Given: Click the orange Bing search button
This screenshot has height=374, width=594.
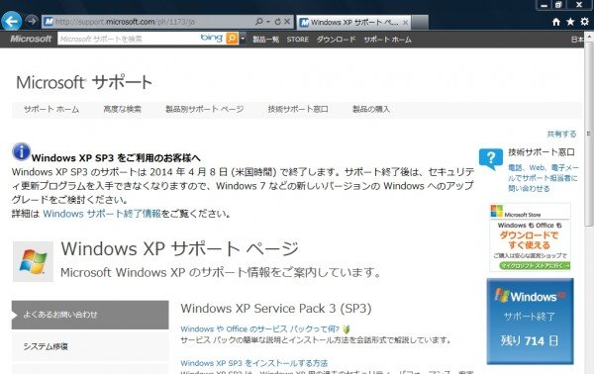Looking at the screenshot, I should click(232, 39).
